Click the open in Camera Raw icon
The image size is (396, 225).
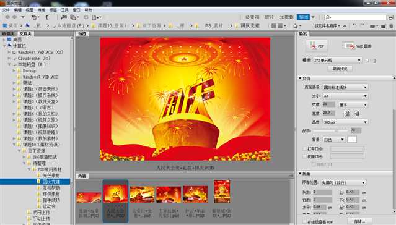tap(86, 17)
